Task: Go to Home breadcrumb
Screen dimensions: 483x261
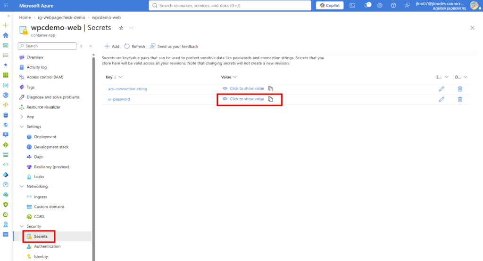Action: [25, 17]
